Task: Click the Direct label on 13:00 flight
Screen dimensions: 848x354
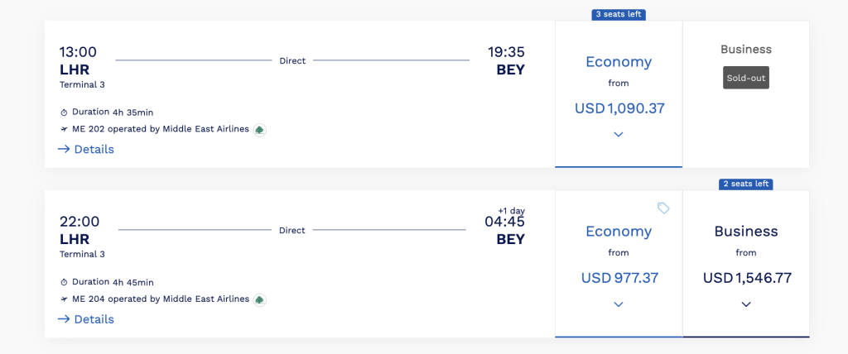Action: pos(292,60)
